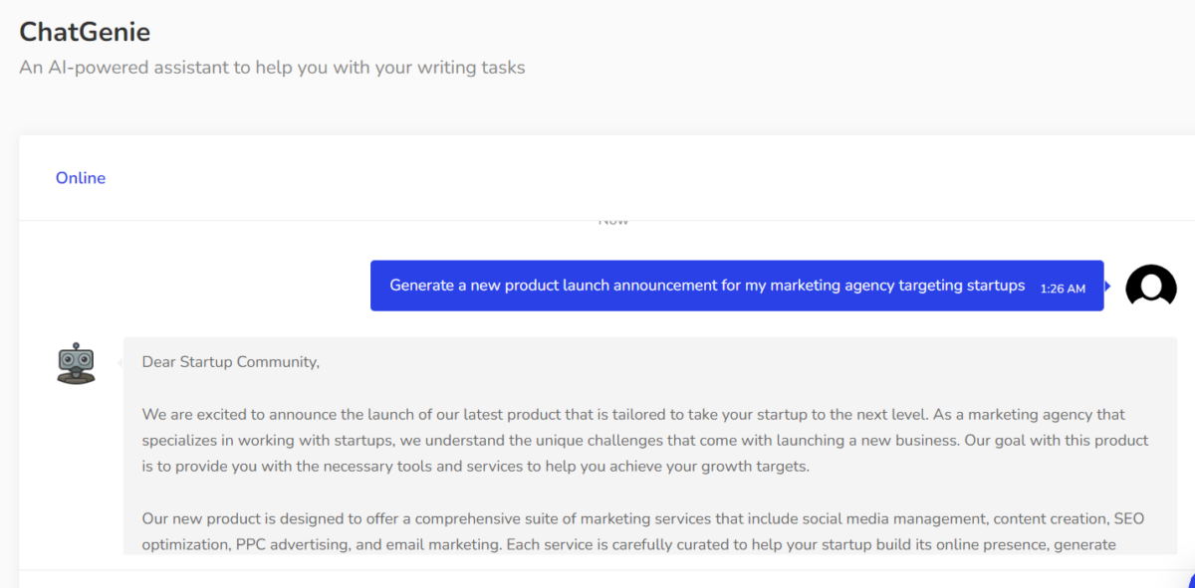Click the chat header bar area
This screenshot has width=1195, height=588.
tap(597, 177)
